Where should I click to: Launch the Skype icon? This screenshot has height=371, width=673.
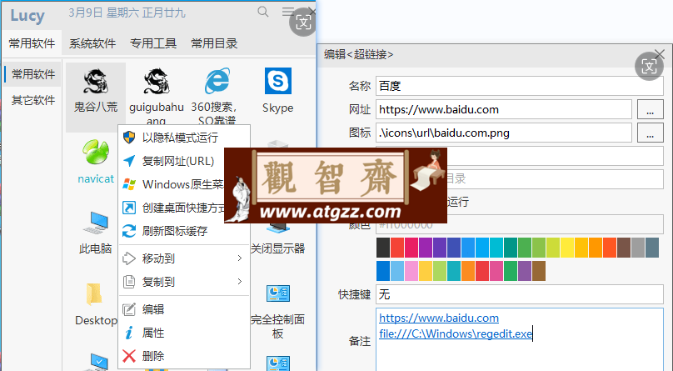[x=278, y=81]
